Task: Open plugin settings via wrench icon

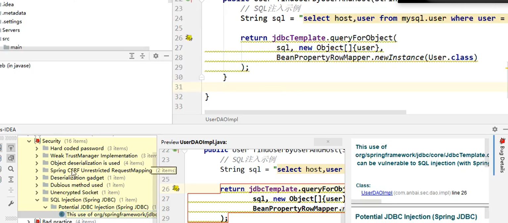Action: click(x=11, y=203)
